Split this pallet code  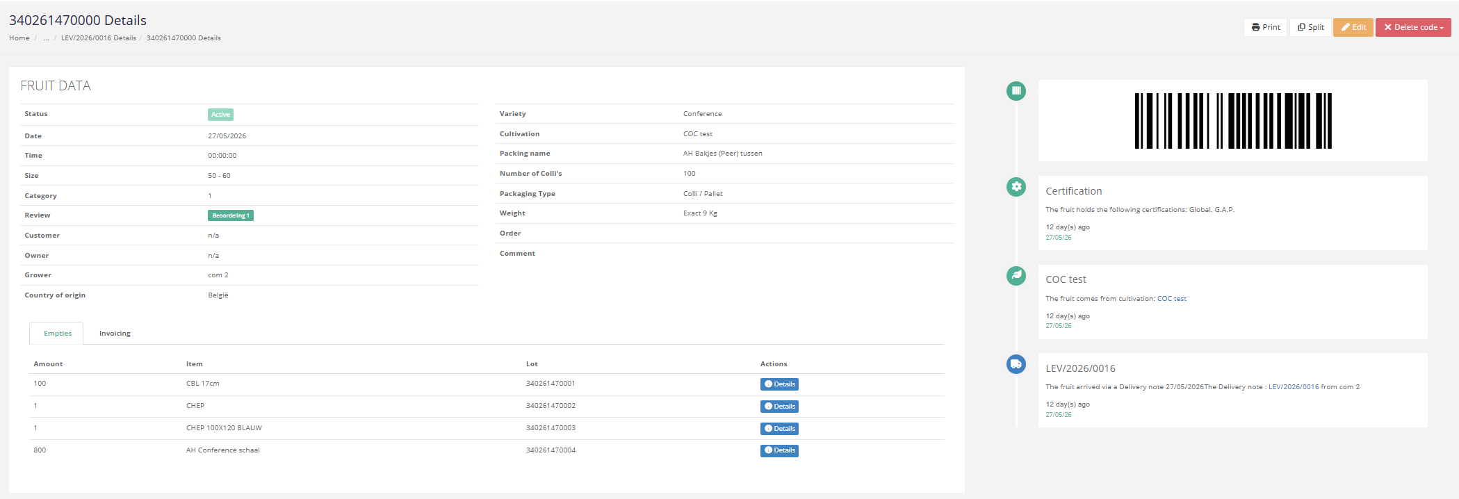point(1310,27)
